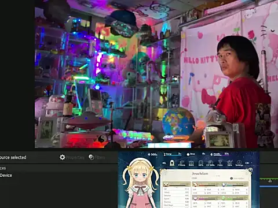Click the Defense stat row
The height and width of the screenshot is (208, 278).
(177, 195)
